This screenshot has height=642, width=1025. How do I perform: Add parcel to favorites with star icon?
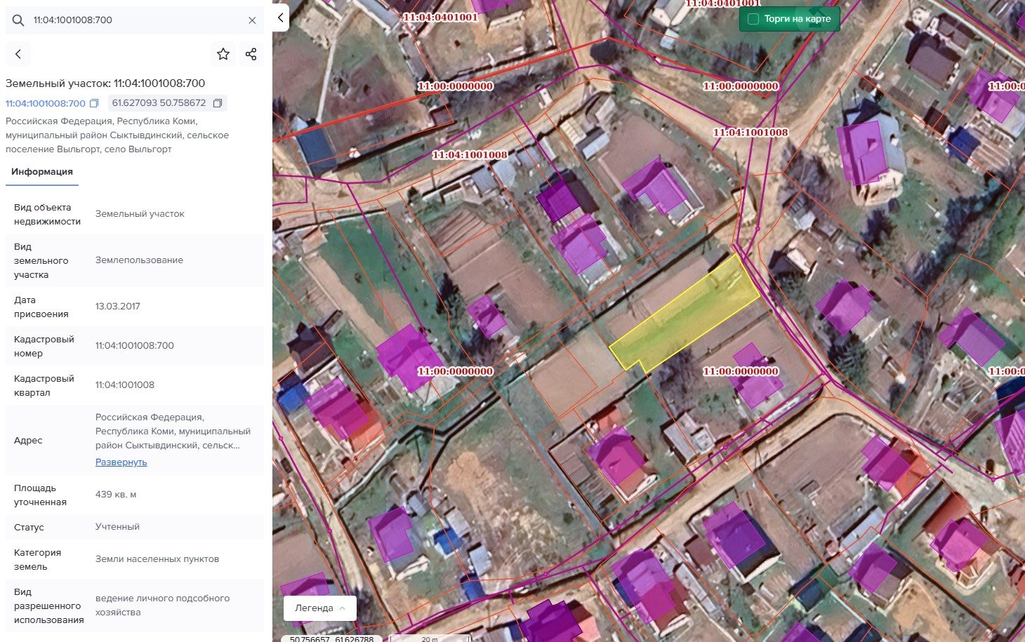(x=223, y=54)
